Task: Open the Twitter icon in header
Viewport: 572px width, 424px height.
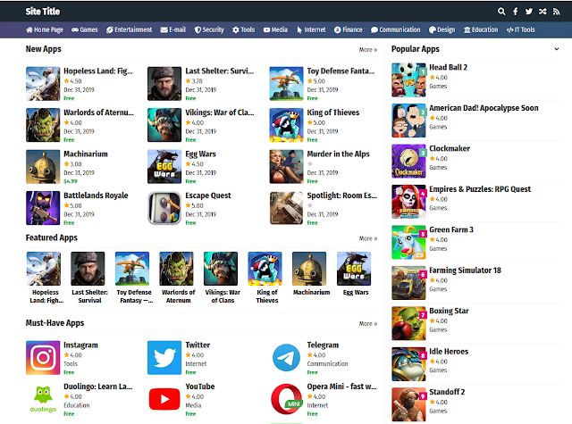Action: click(x=528, y=12)
